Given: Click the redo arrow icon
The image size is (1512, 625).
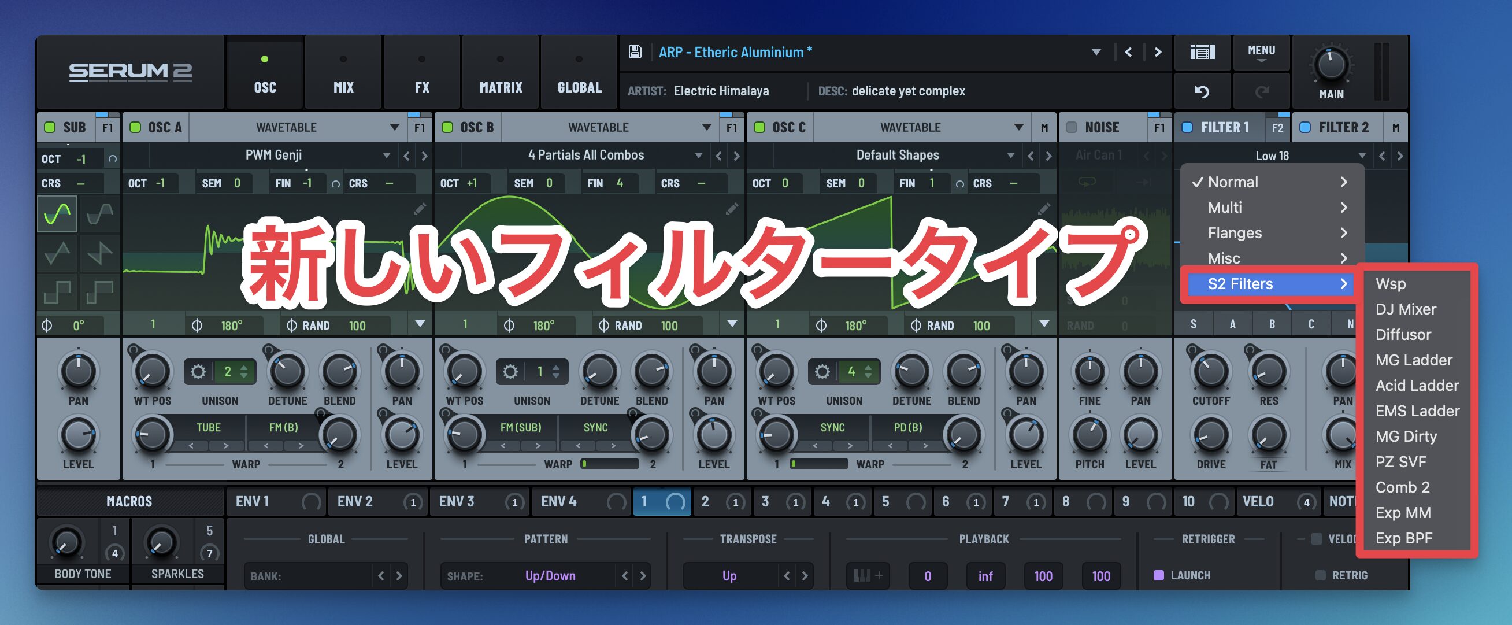Looking at the screenshot, I should (x=1261, y=91).
